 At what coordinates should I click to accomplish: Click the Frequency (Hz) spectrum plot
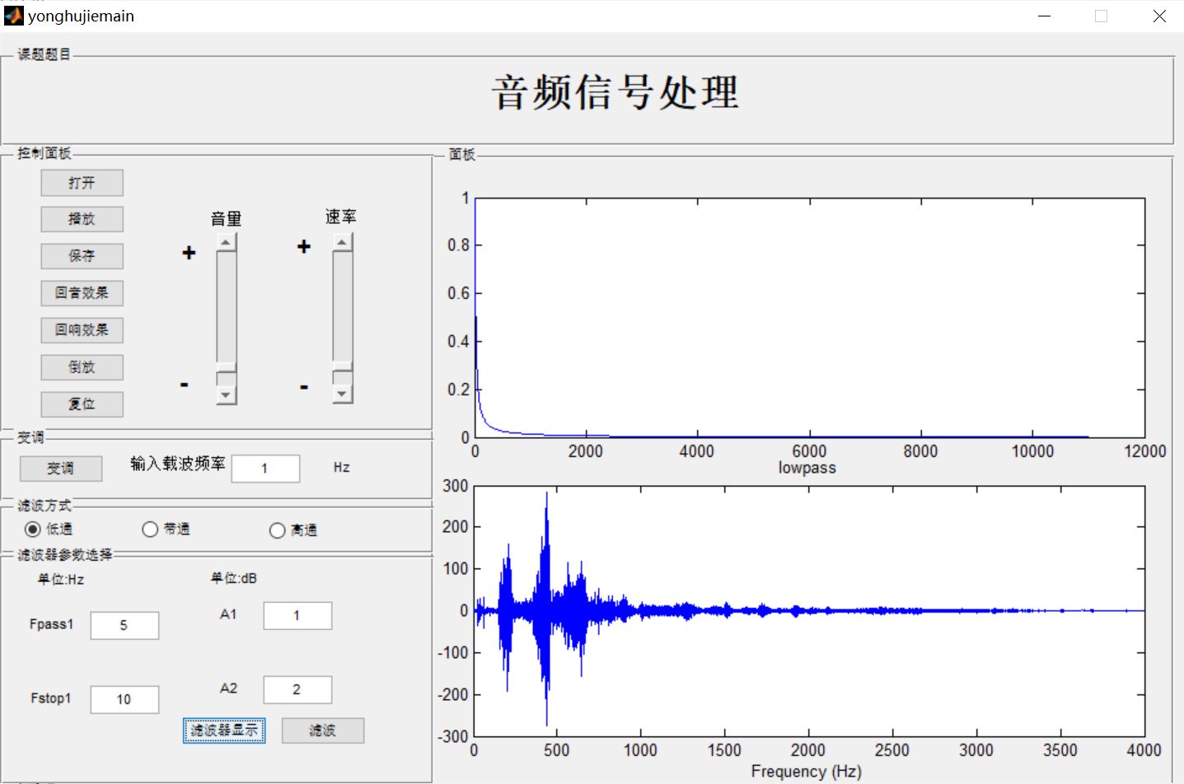pos(809,611)
